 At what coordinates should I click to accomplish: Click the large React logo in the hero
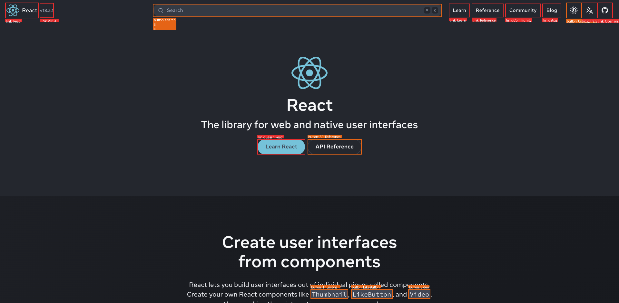click(309, 73)
